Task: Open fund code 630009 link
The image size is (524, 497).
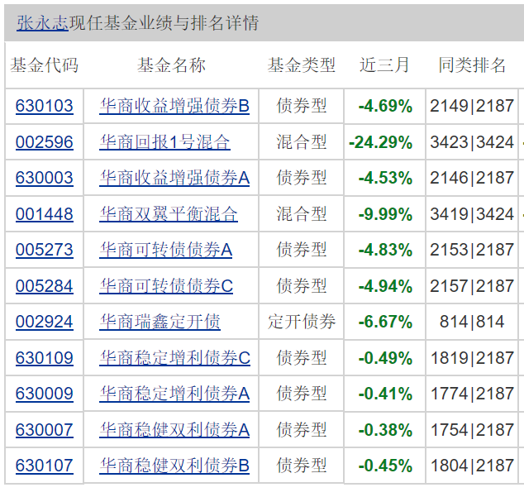Action: tap(45, 394)
